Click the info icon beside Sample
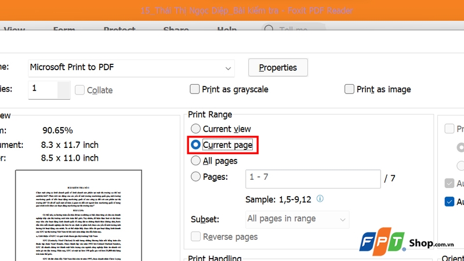The width and height of the screenshot is (464, 261). 320,198
